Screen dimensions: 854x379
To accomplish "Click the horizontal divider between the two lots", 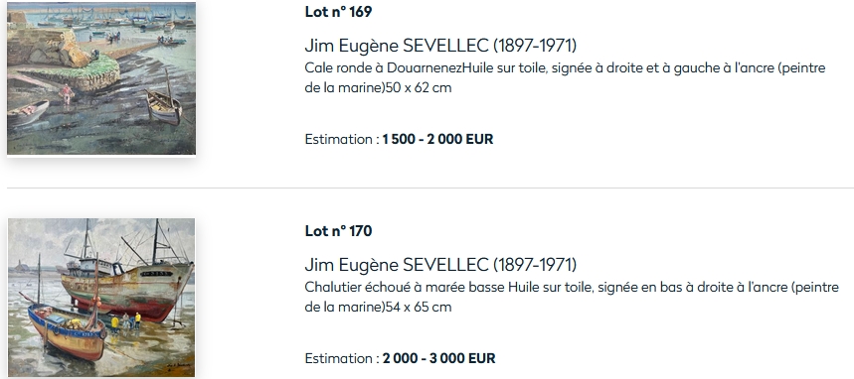I will point(430,189).
